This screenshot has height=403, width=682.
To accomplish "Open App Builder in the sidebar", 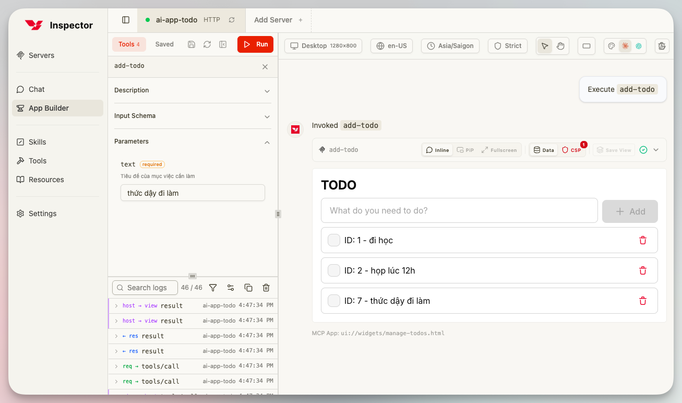I will [57, 108].
